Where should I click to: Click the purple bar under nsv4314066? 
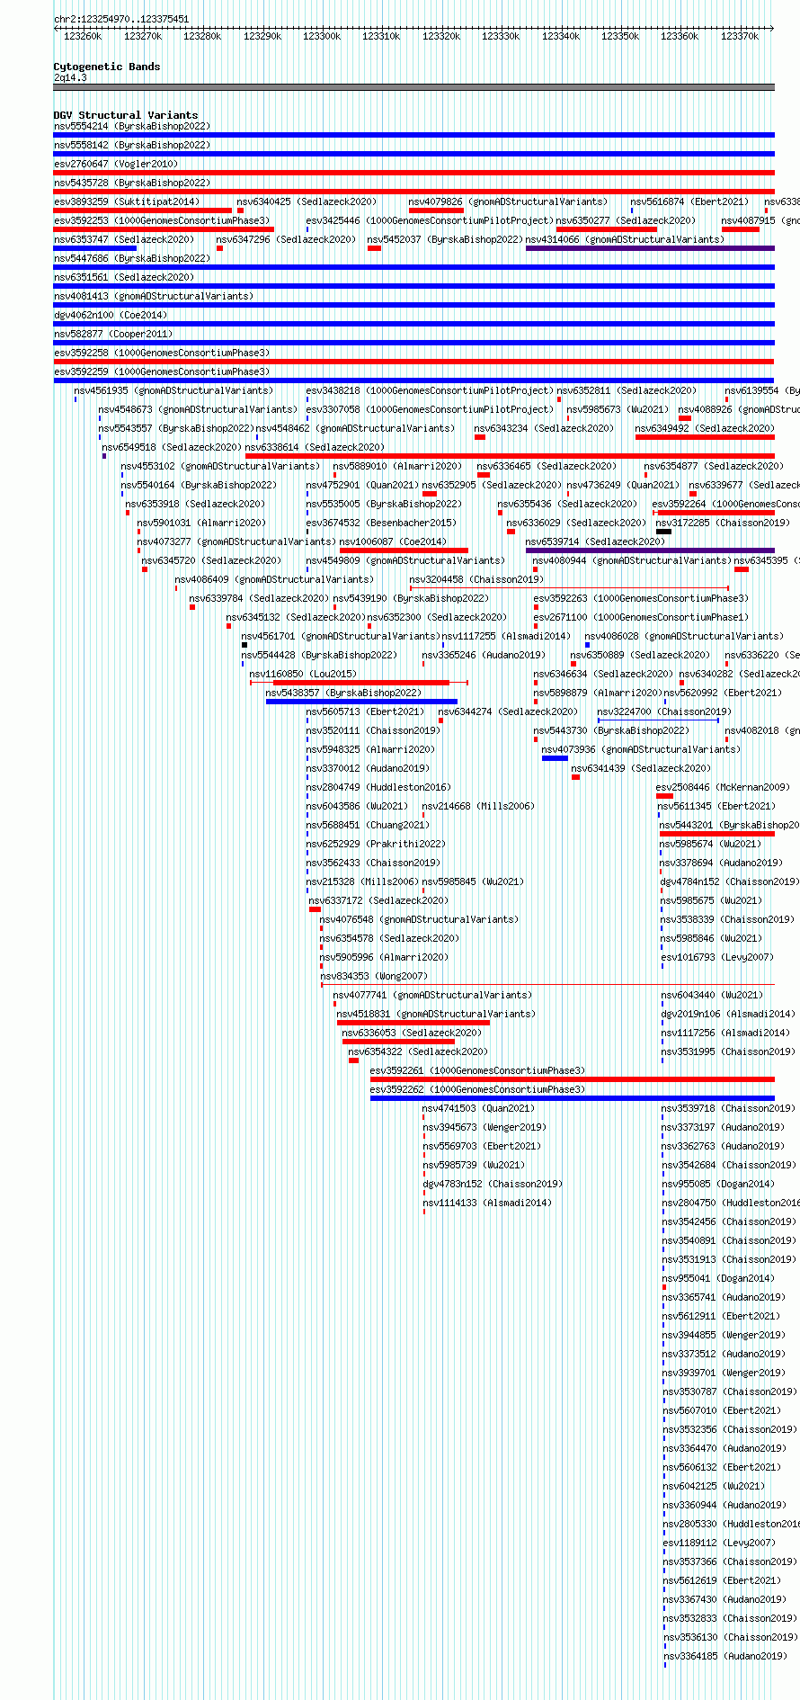click(x=650, y=248)
